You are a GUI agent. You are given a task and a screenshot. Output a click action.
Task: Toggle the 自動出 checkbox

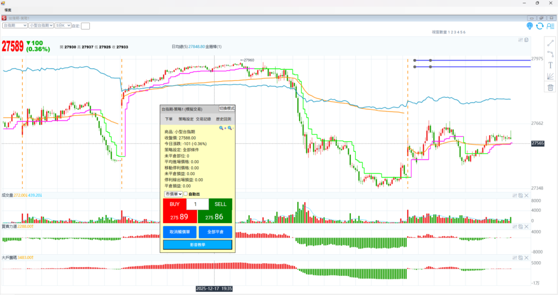[x=186, y=194]
